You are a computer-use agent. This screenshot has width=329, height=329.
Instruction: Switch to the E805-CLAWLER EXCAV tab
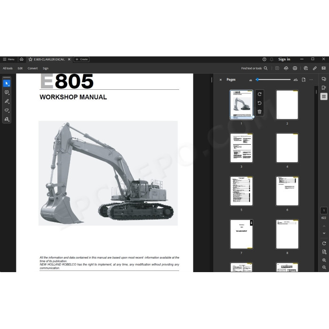click(49, 59)
